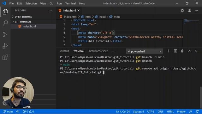This screenshot has height=114, width=202.
Task: Open the errors and warnings counter
Action: pyautogui.click(x=28, y=111)
